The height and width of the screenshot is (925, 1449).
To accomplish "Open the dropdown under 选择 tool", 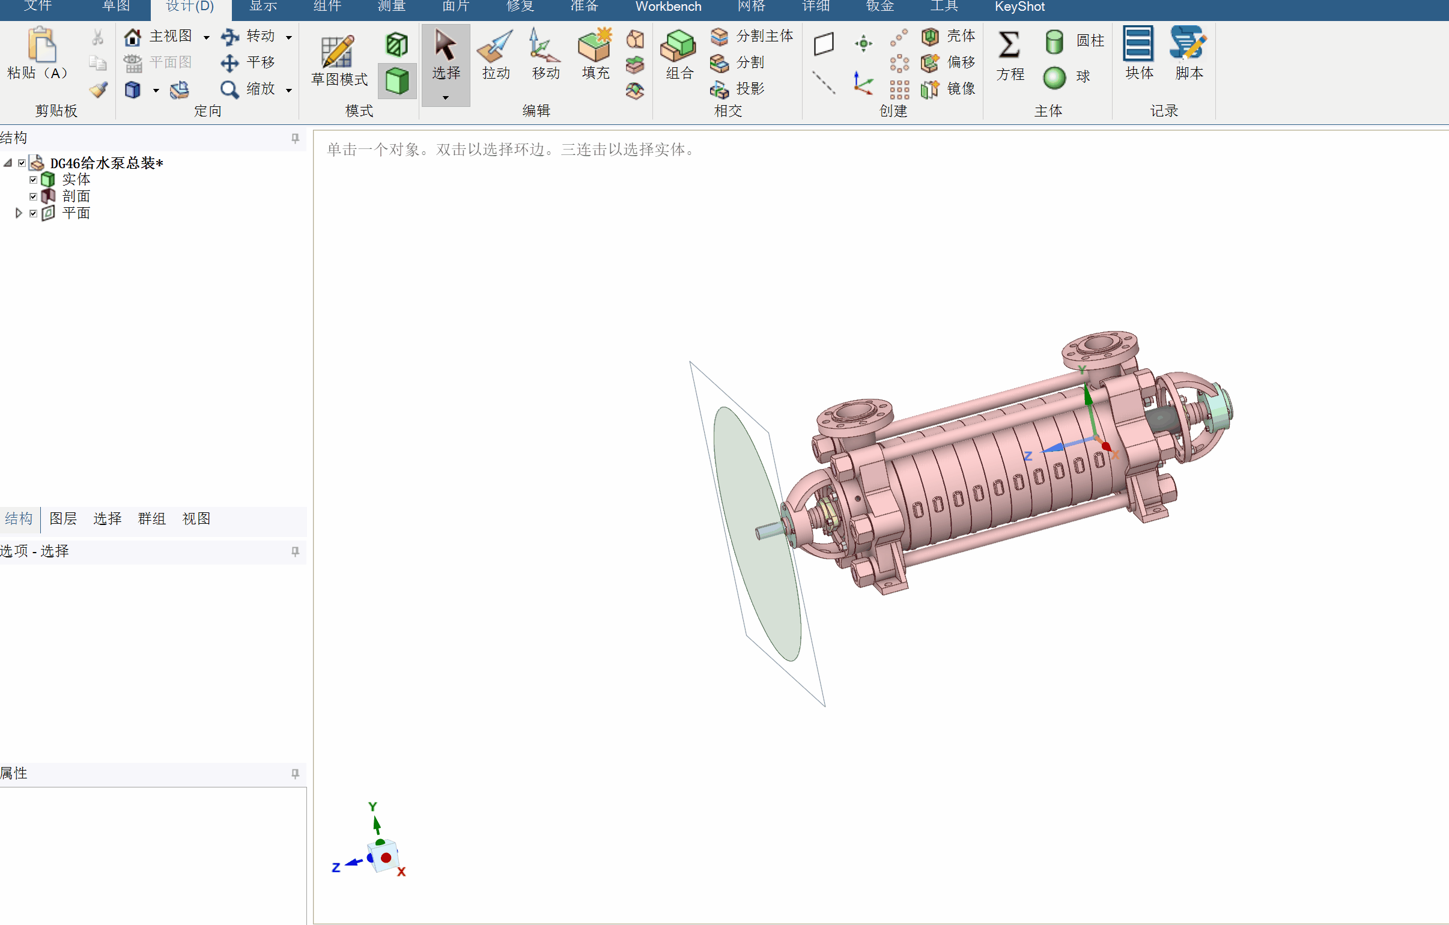I will (x=446, y=97).
